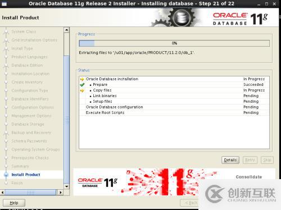Select the Install Product step
This screenshot has height=210, width=281.
tap(26, 175)
